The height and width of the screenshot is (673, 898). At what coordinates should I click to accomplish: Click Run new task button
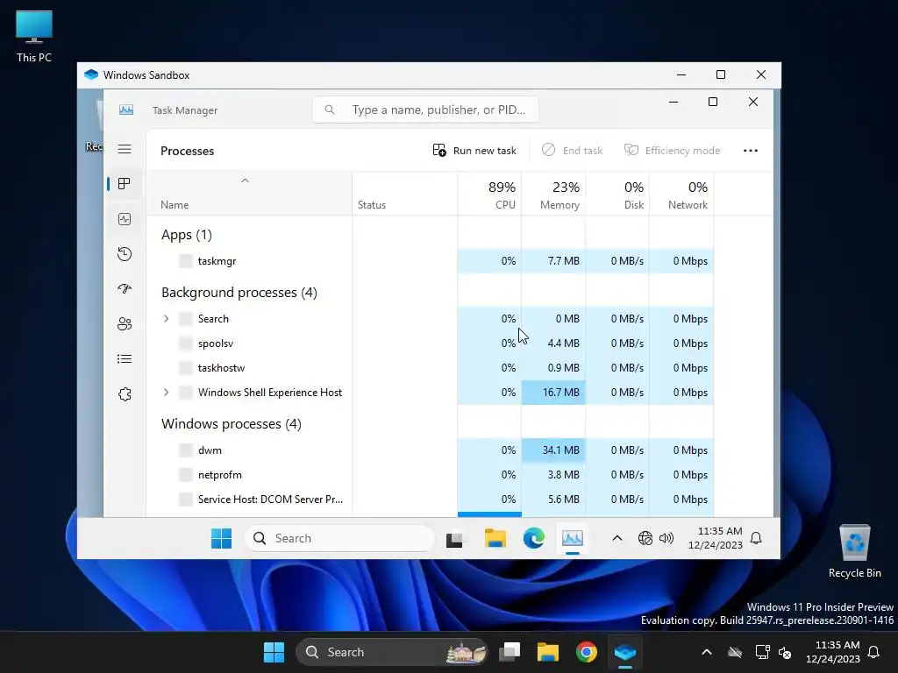[474, 151]
